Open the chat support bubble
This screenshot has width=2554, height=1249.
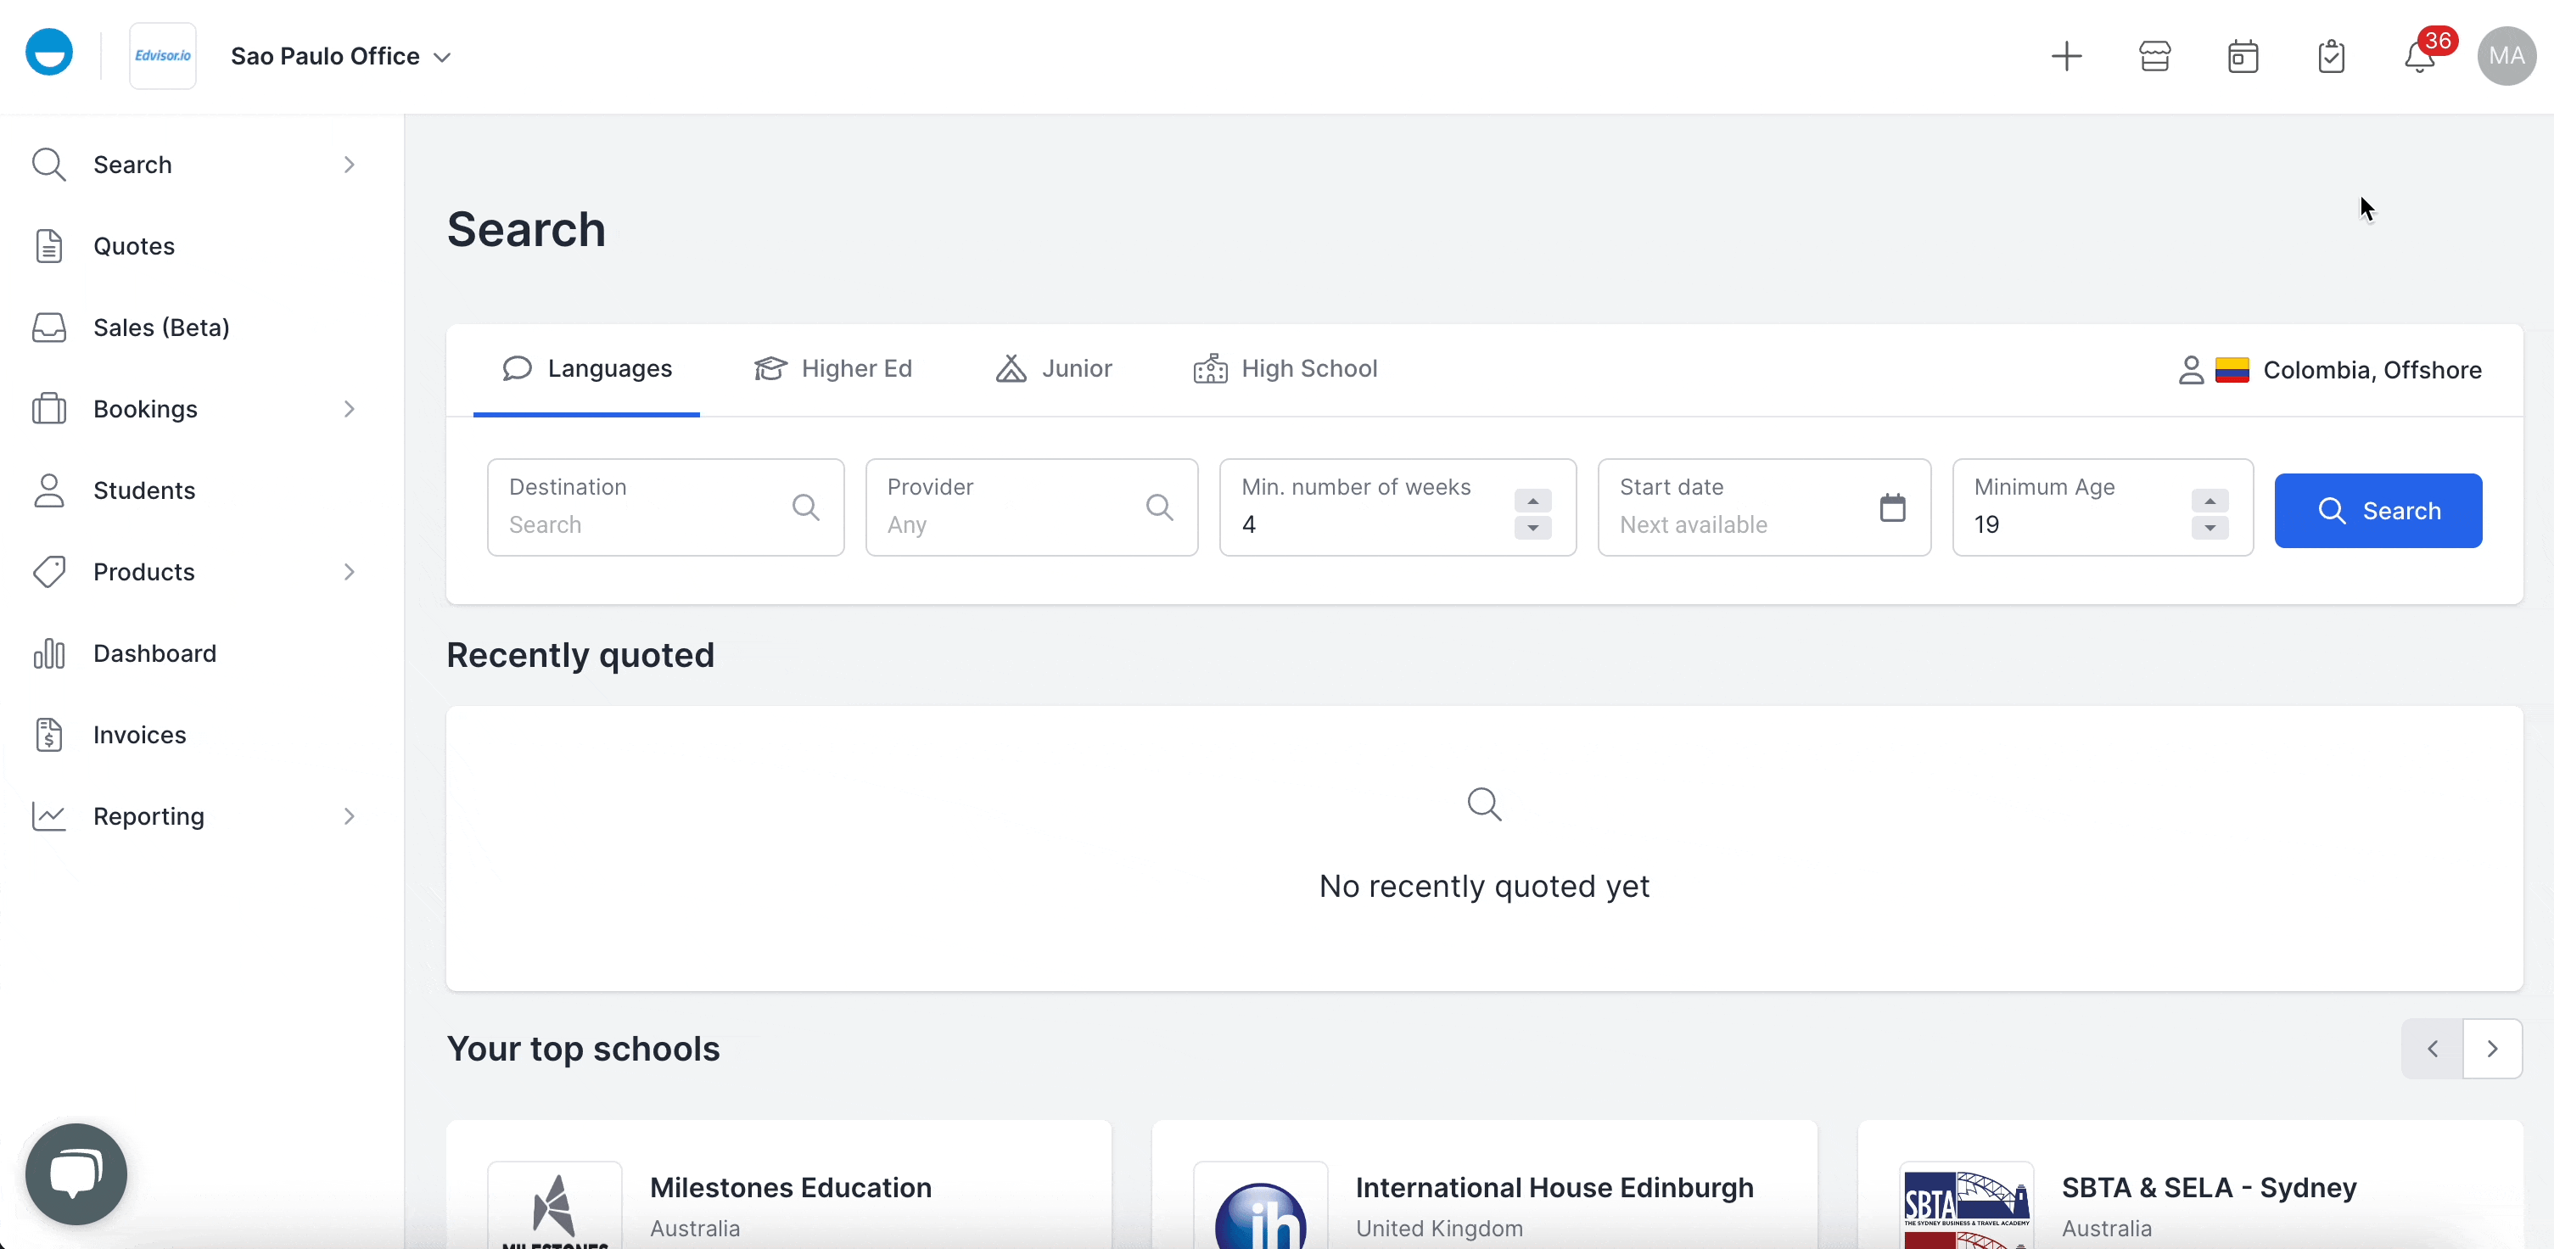point(76,1173)
